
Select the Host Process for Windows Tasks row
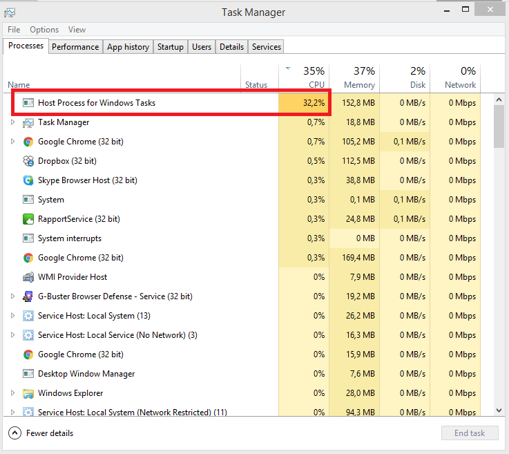point(242,103)
